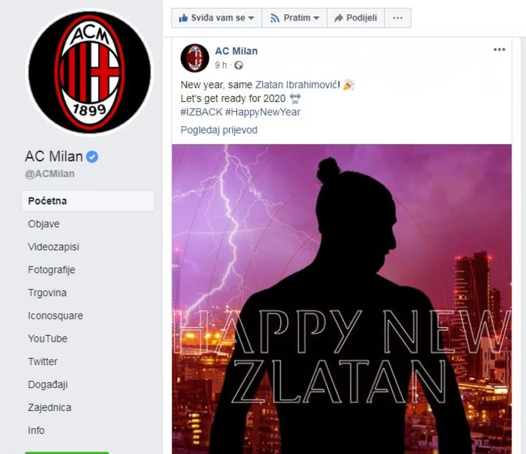The height and width of the screenshot is (454, 526).
Task: Click the thumbs-up Sviđa vam se icon
Action: pyautogui.click(x=183, y=18)
